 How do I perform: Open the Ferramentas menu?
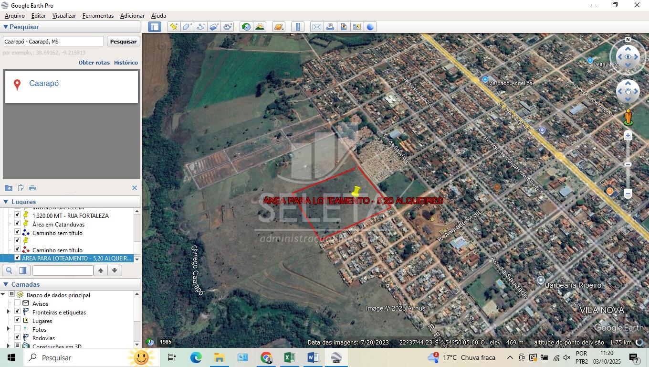tap(98, 16)
